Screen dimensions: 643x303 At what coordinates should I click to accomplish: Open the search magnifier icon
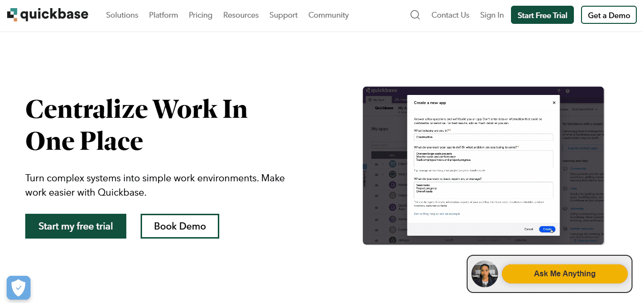(x=415, y=15)
